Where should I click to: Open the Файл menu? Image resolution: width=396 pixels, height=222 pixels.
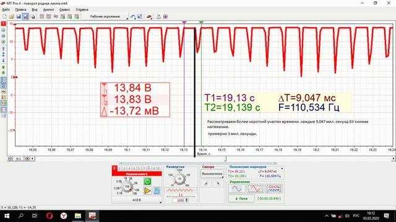[x=6, y=10]
